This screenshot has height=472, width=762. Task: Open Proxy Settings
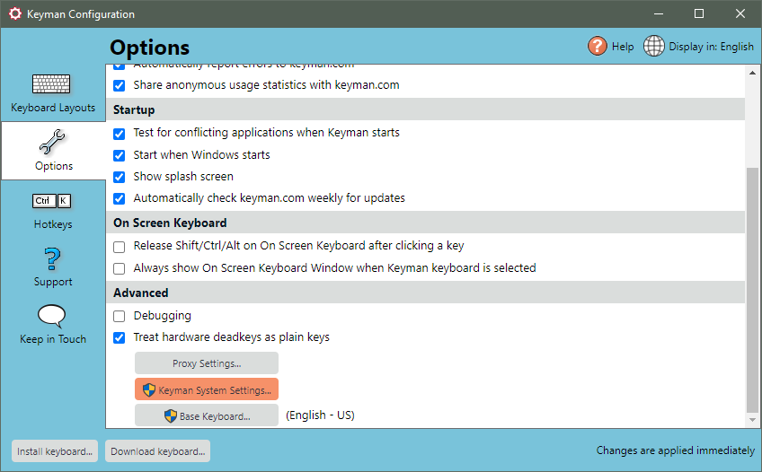coord(207,363)
